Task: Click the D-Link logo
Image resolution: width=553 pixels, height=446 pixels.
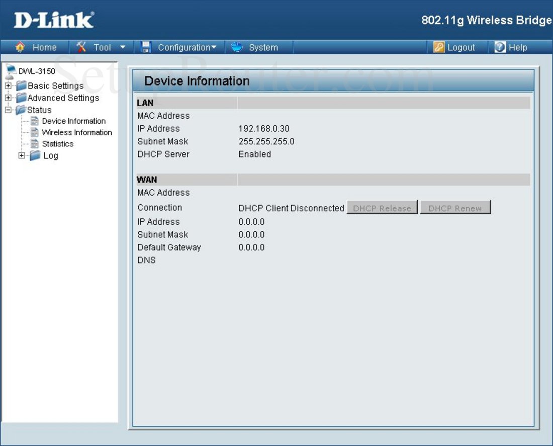Action: [53, 19]
